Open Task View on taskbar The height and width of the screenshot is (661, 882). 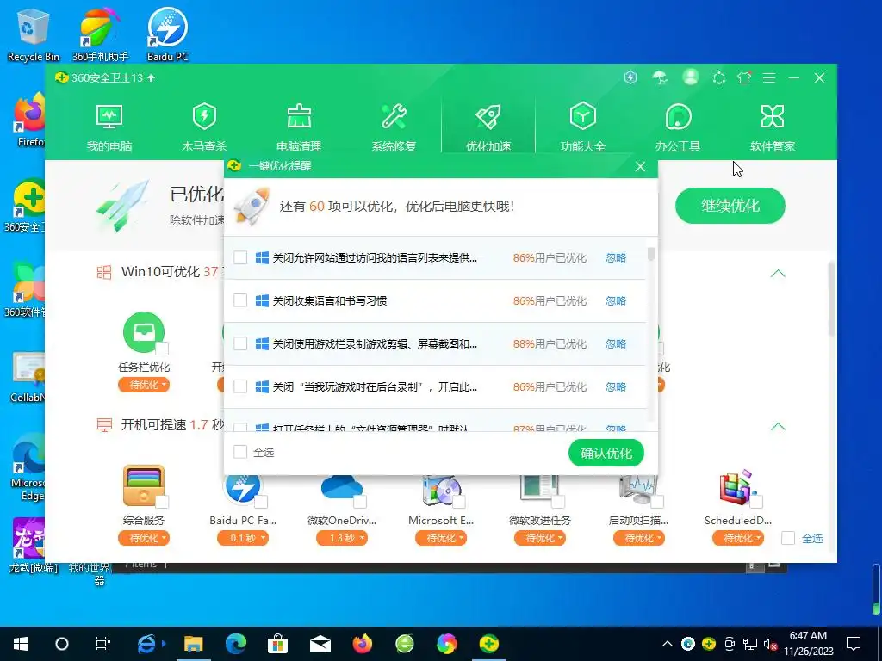tap(103, 644)
